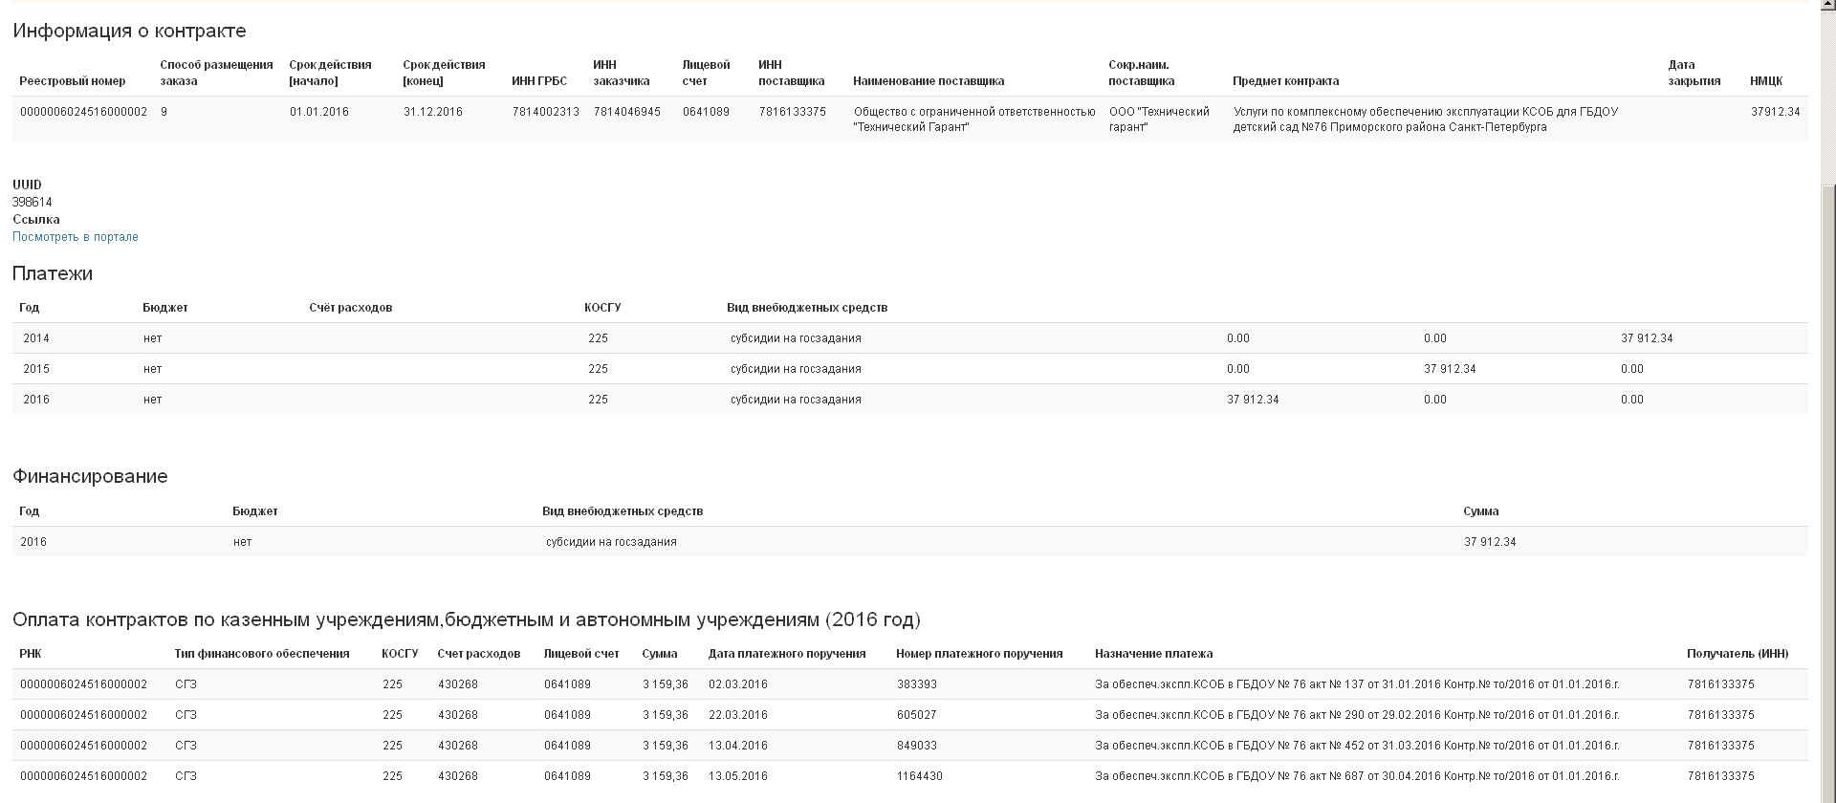Click 'Платежи' section heading
The width and height of the screenshot is (1836, 803).
coord(53,273)
